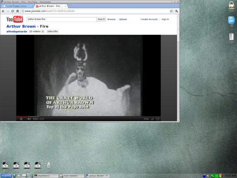The image size is (237, 178).
Task: Open the Chromium wrench menu
Action: [x=176, y=11]
